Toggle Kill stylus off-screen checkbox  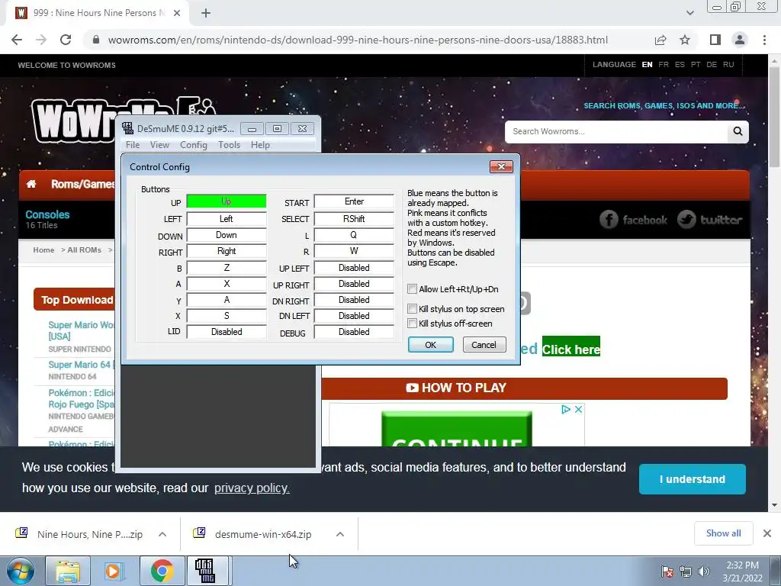(x=412, y=324)
